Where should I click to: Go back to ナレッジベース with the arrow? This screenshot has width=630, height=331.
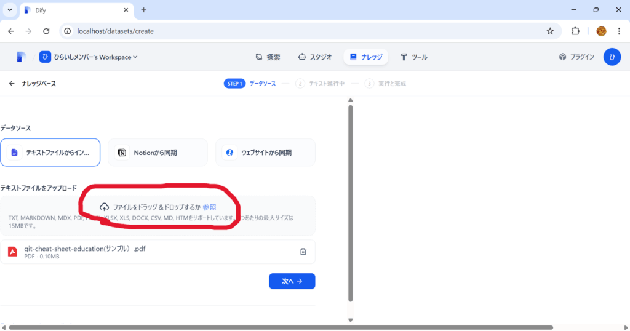click(12, 84)
